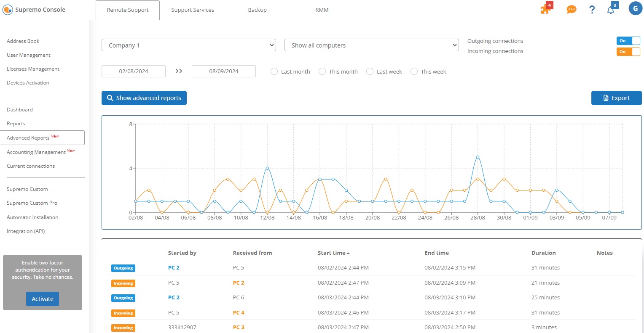Screen dimensions: 644x333
Task: Open the notifications bell icon
Action: click(x=611, y=10)
